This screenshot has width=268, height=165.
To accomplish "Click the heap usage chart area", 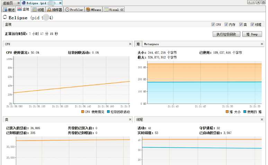I will (204, 82).
